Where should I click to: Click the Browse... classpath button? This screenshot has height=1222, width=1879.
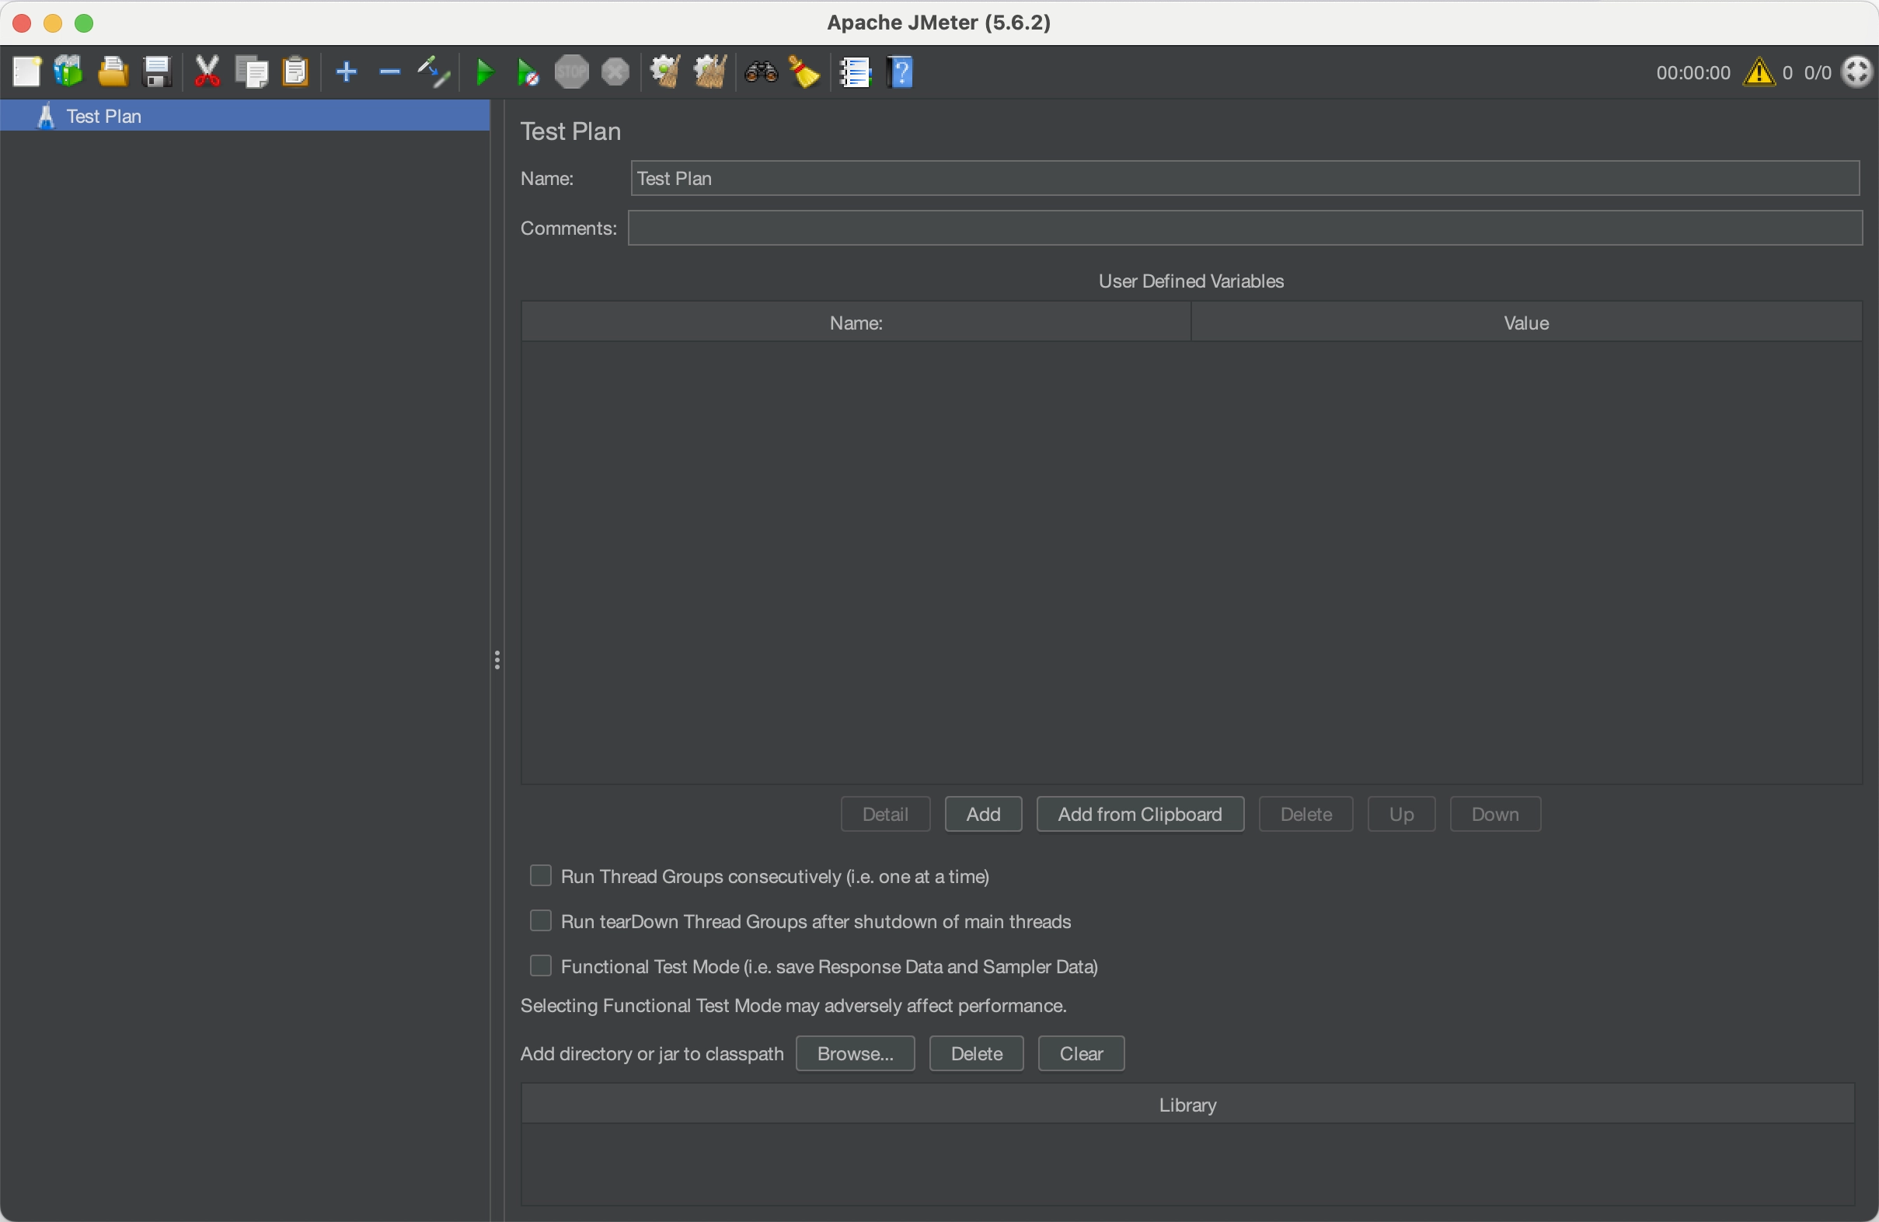[x=854, y=1053]
